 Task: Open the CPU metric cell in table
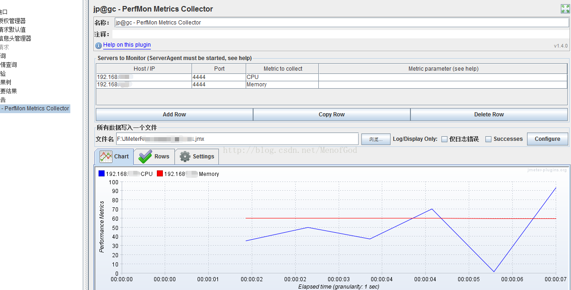[x=282, y=77]
